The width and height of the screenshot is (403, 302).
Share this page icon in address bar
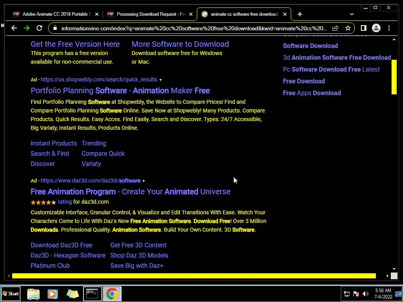click(x=335, y=28)
